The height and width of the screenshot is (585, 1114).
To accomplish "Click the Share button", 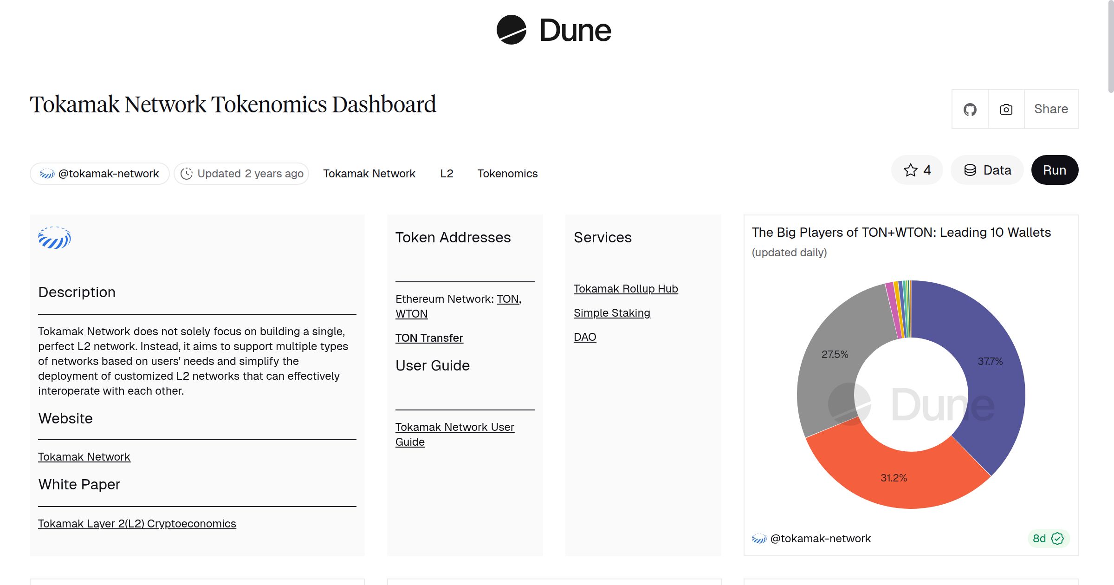I will coord(1050,109).
